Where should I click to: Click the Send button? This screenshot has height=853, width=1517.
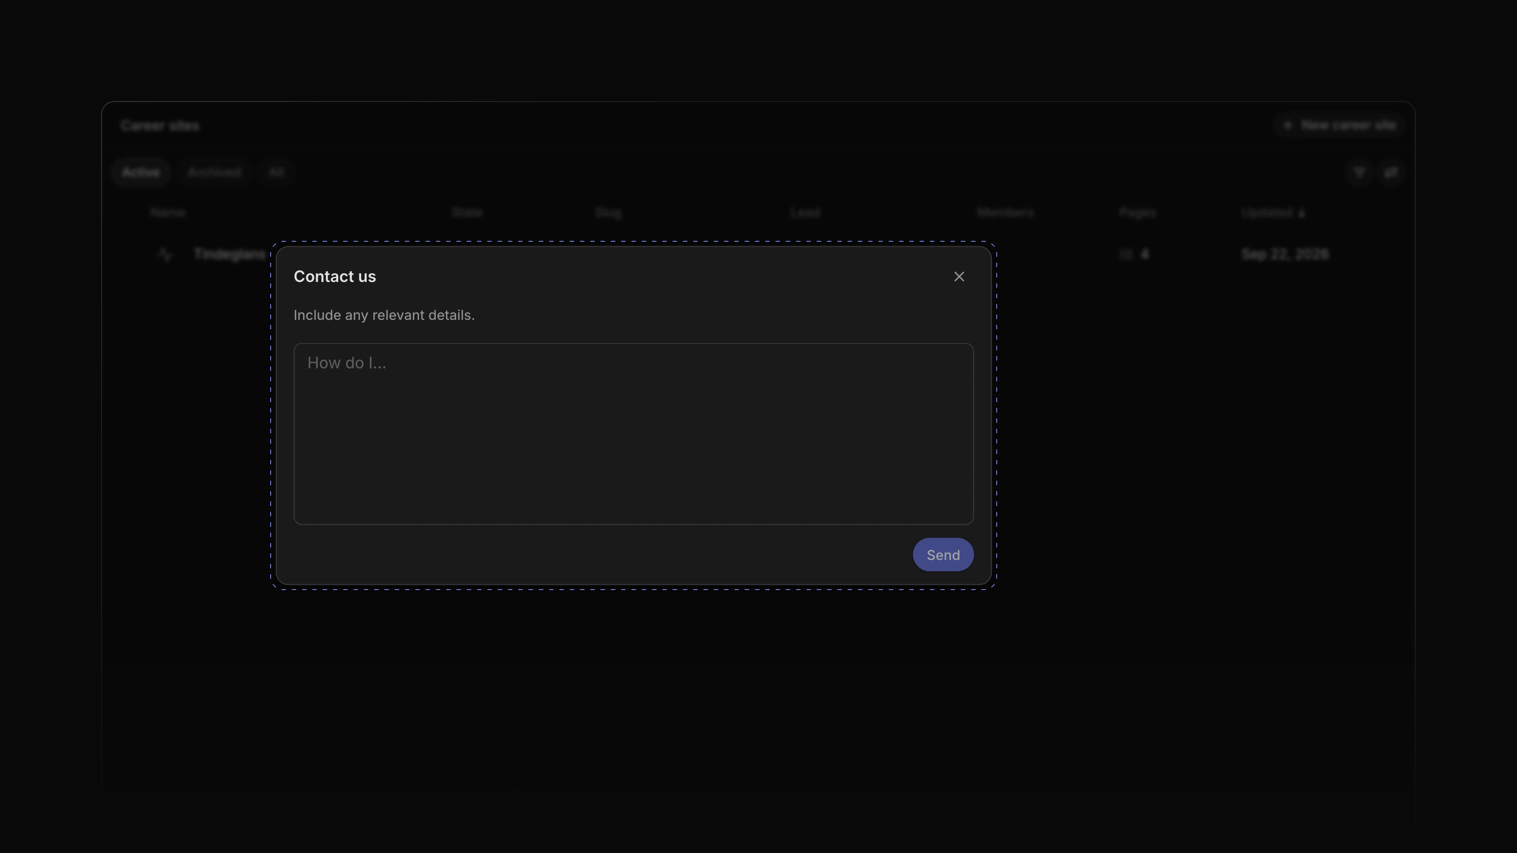coord(943,554)
